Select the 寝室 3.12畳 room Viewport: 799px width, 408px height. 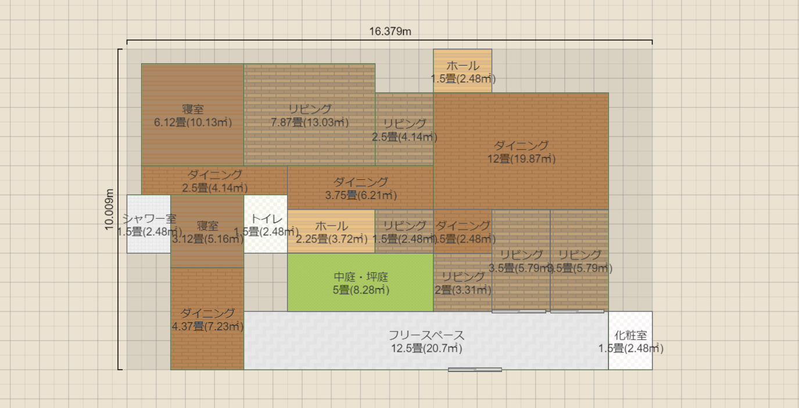(x=207, y=232)
